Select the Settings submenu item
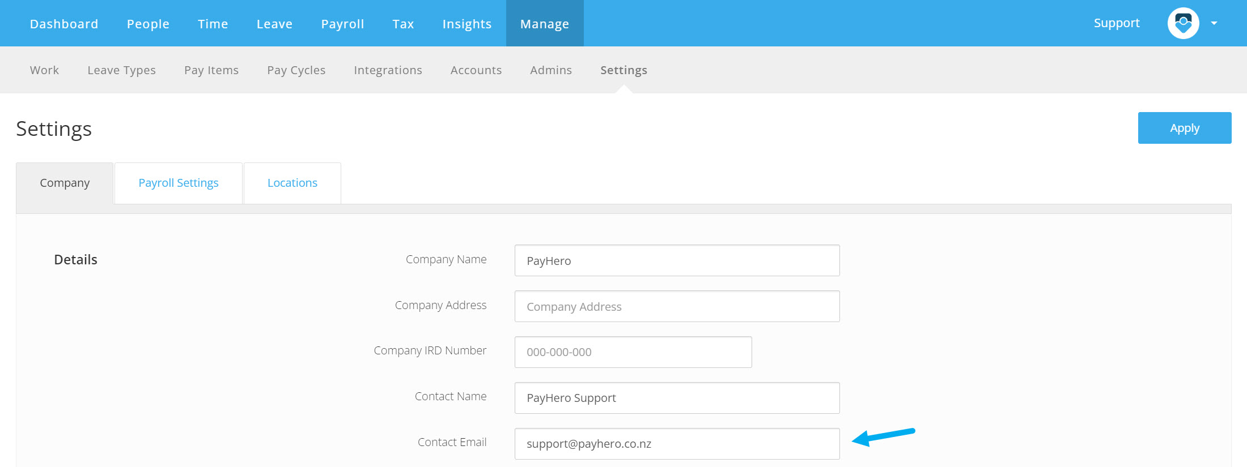Viewport: 1247px width, 467px height. tap(623, 70)
